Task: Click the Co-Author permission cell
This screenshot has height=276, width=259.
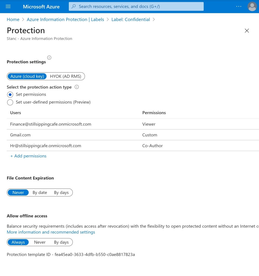Action: (x=152, y=146)
